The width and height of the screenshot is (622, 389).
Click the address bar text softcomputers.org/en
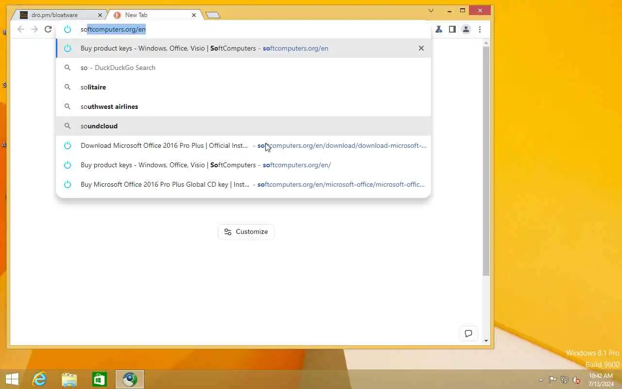click(113, 29)
